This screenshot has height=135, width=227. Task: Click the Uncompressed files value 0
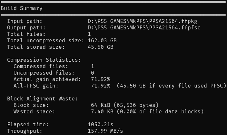pyautogui.click(x=93, y=73)
